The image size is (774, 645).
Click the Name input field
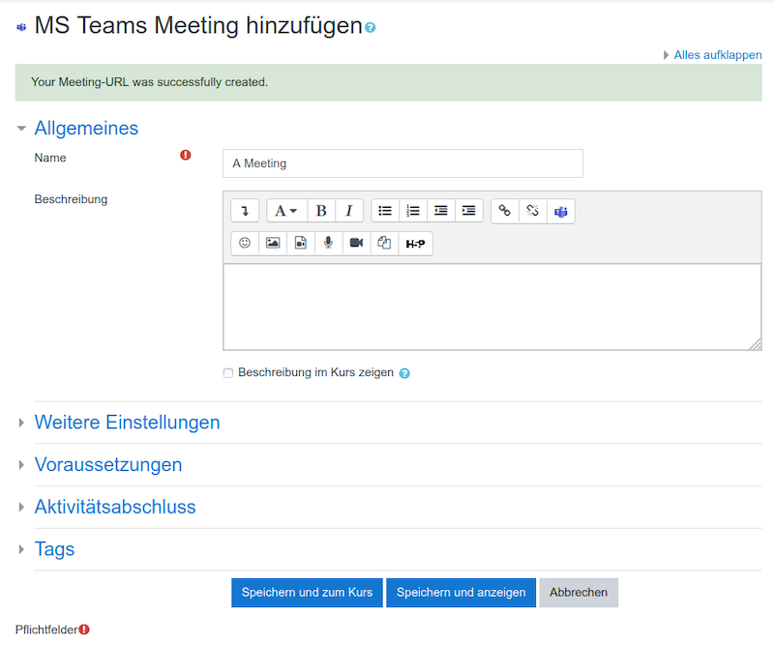tap(402, 163)
